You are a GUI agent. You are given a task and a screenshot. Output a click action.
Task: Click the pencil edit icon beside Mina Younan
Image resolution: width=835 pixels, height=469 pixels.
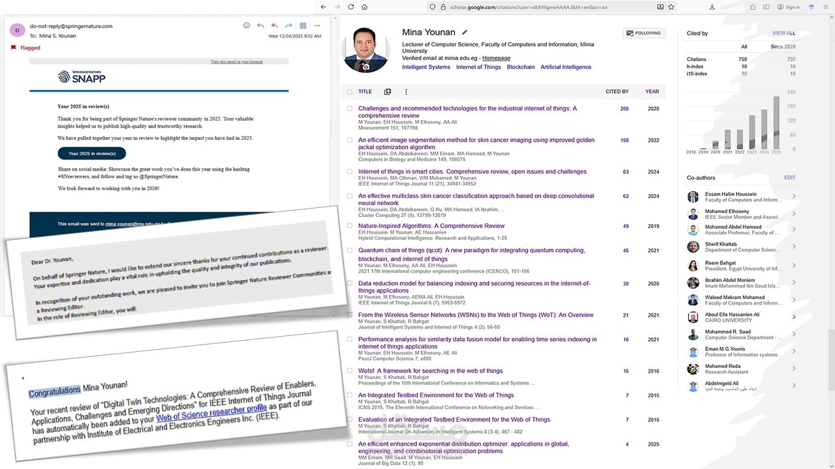465,32
